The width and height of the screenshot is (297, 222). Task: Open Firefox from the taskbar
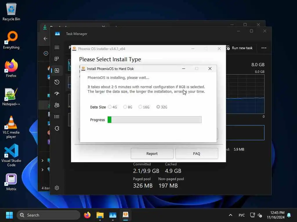(87, 215)
